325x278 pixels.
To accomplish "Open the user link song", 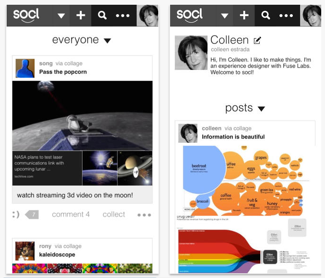I will click(46, 63).
